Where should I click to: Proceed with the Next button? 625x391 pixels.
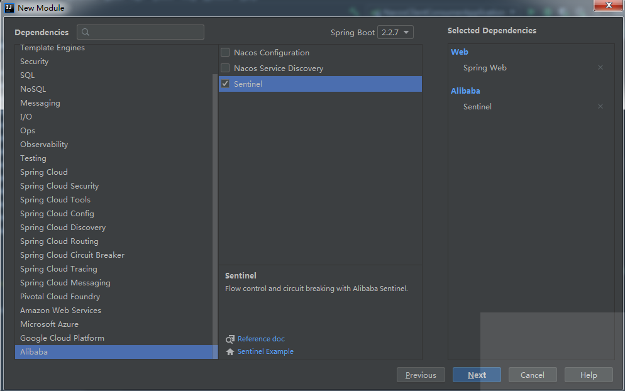click(x=477, y=375)
